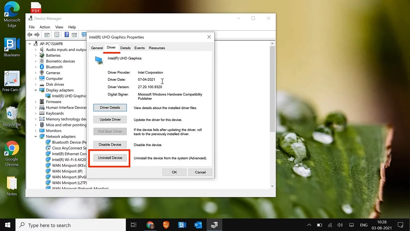Viewport: 410px width, 231px height.
Task: Click the volume speaker icon in system tray
Action: [x=340, y=225]
